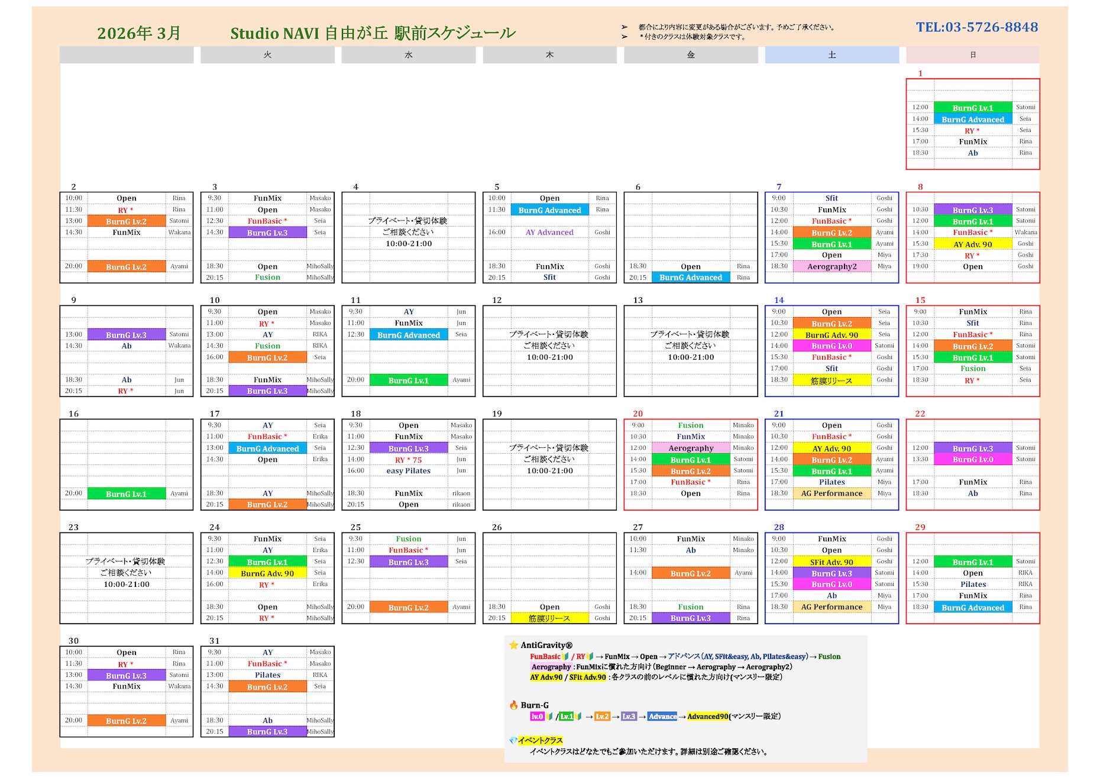The image size is (1100, 778).
Task: Click the beginner mark after RY in legend
Action: click(x=590, y=656)
